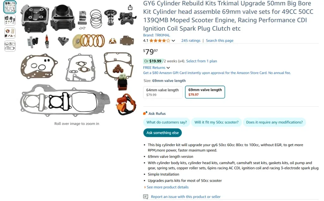Choose the 64mm valve length option
This screenshot has width=324, height=201.
click(x=163, y=92)
